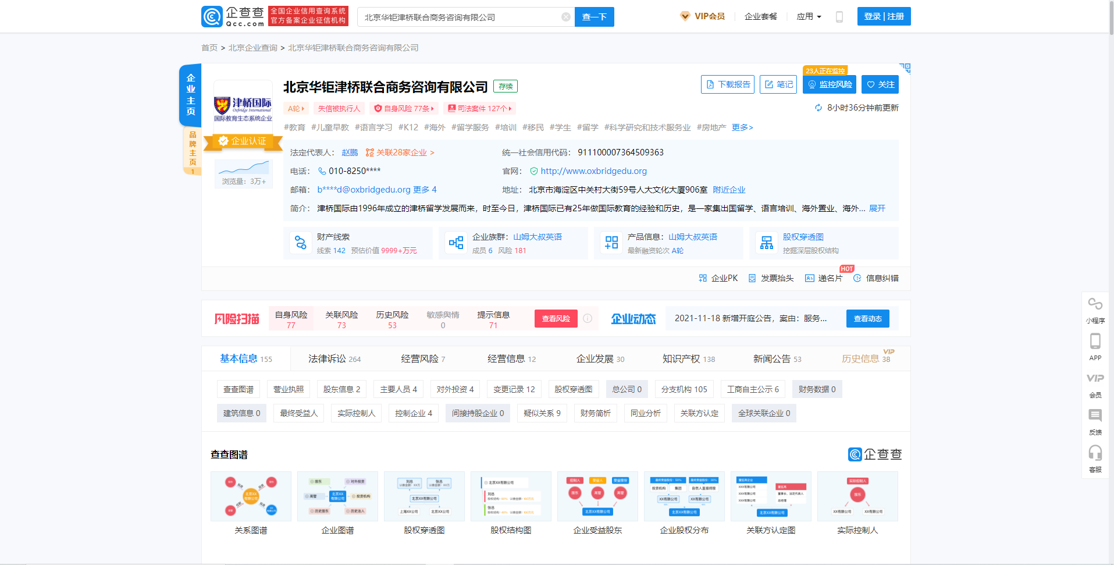Click 下载报告 download report button
The width and height of the screenshot is (1114, 565).
(728, 84)
